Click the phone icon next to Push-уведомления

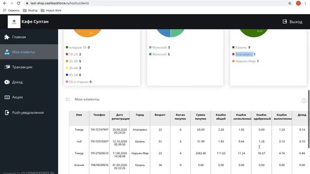(x=7, y=113)
